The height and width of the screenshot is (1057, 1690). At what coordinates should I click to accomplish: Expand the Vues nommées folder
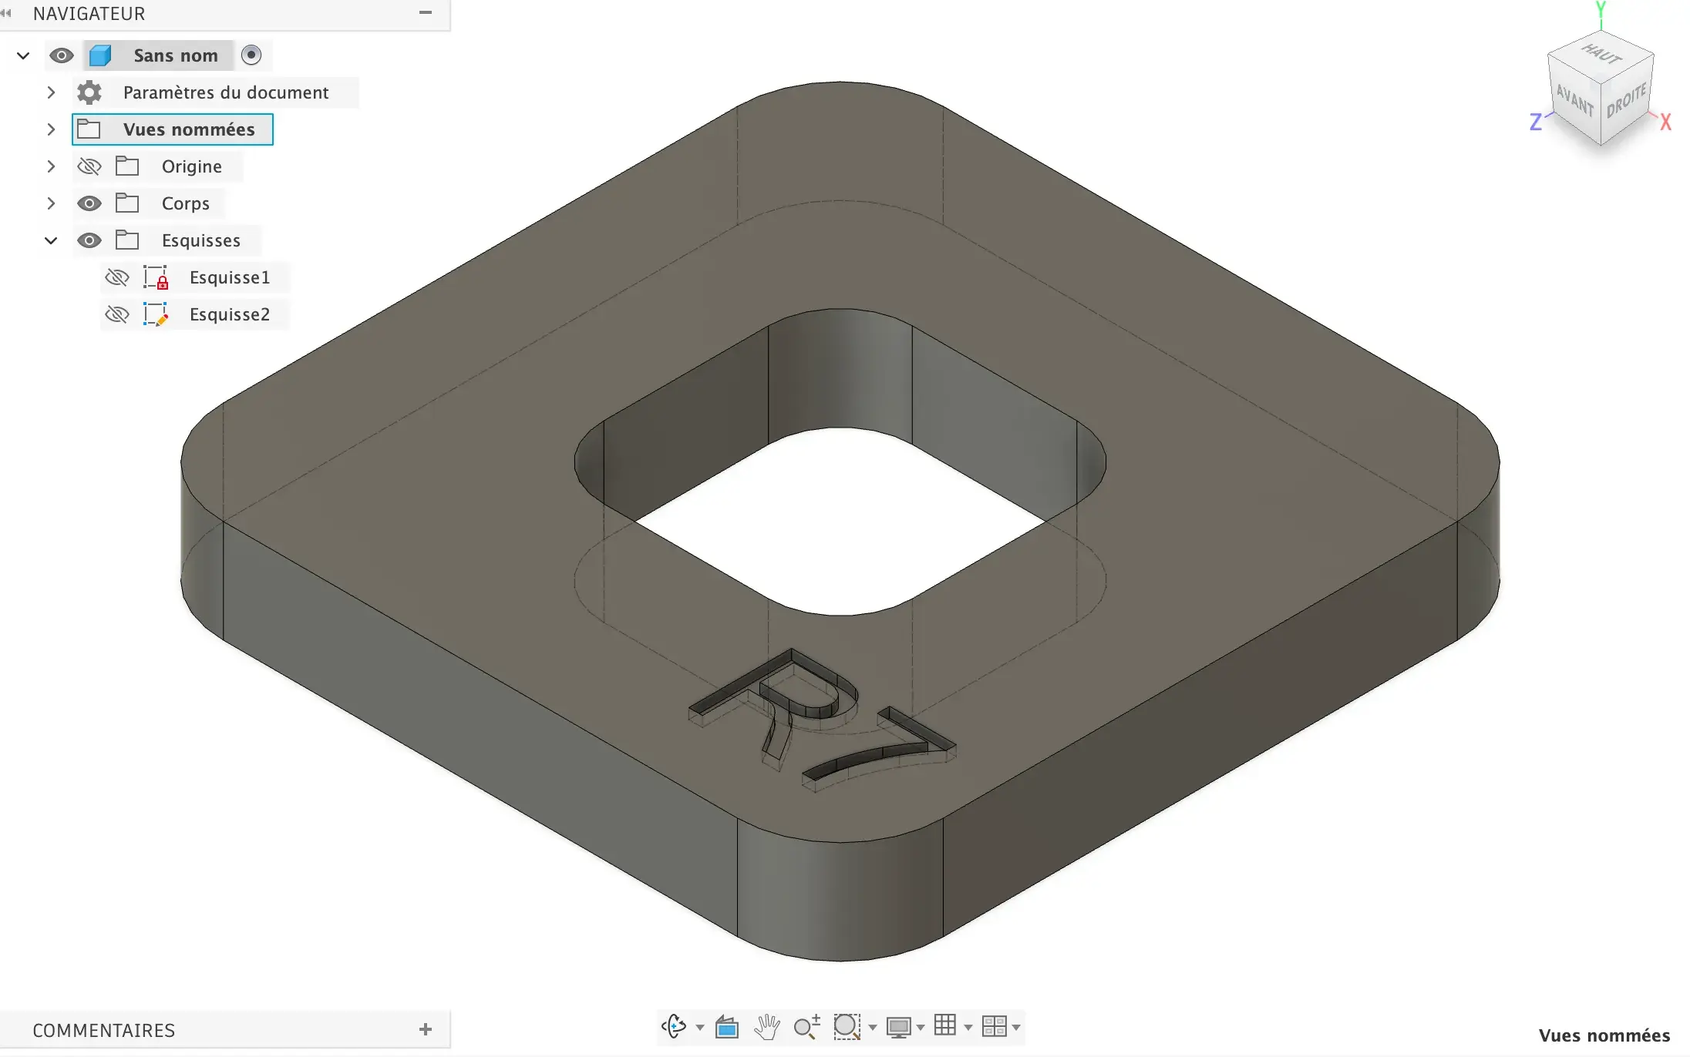pos(51,129)
